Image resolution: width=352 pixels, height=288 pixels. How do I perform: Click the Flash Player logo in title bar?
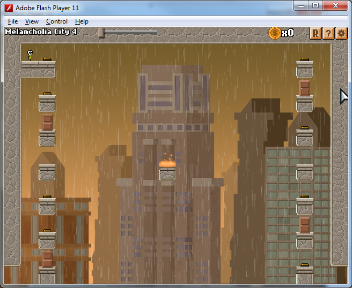click(8, 7)
